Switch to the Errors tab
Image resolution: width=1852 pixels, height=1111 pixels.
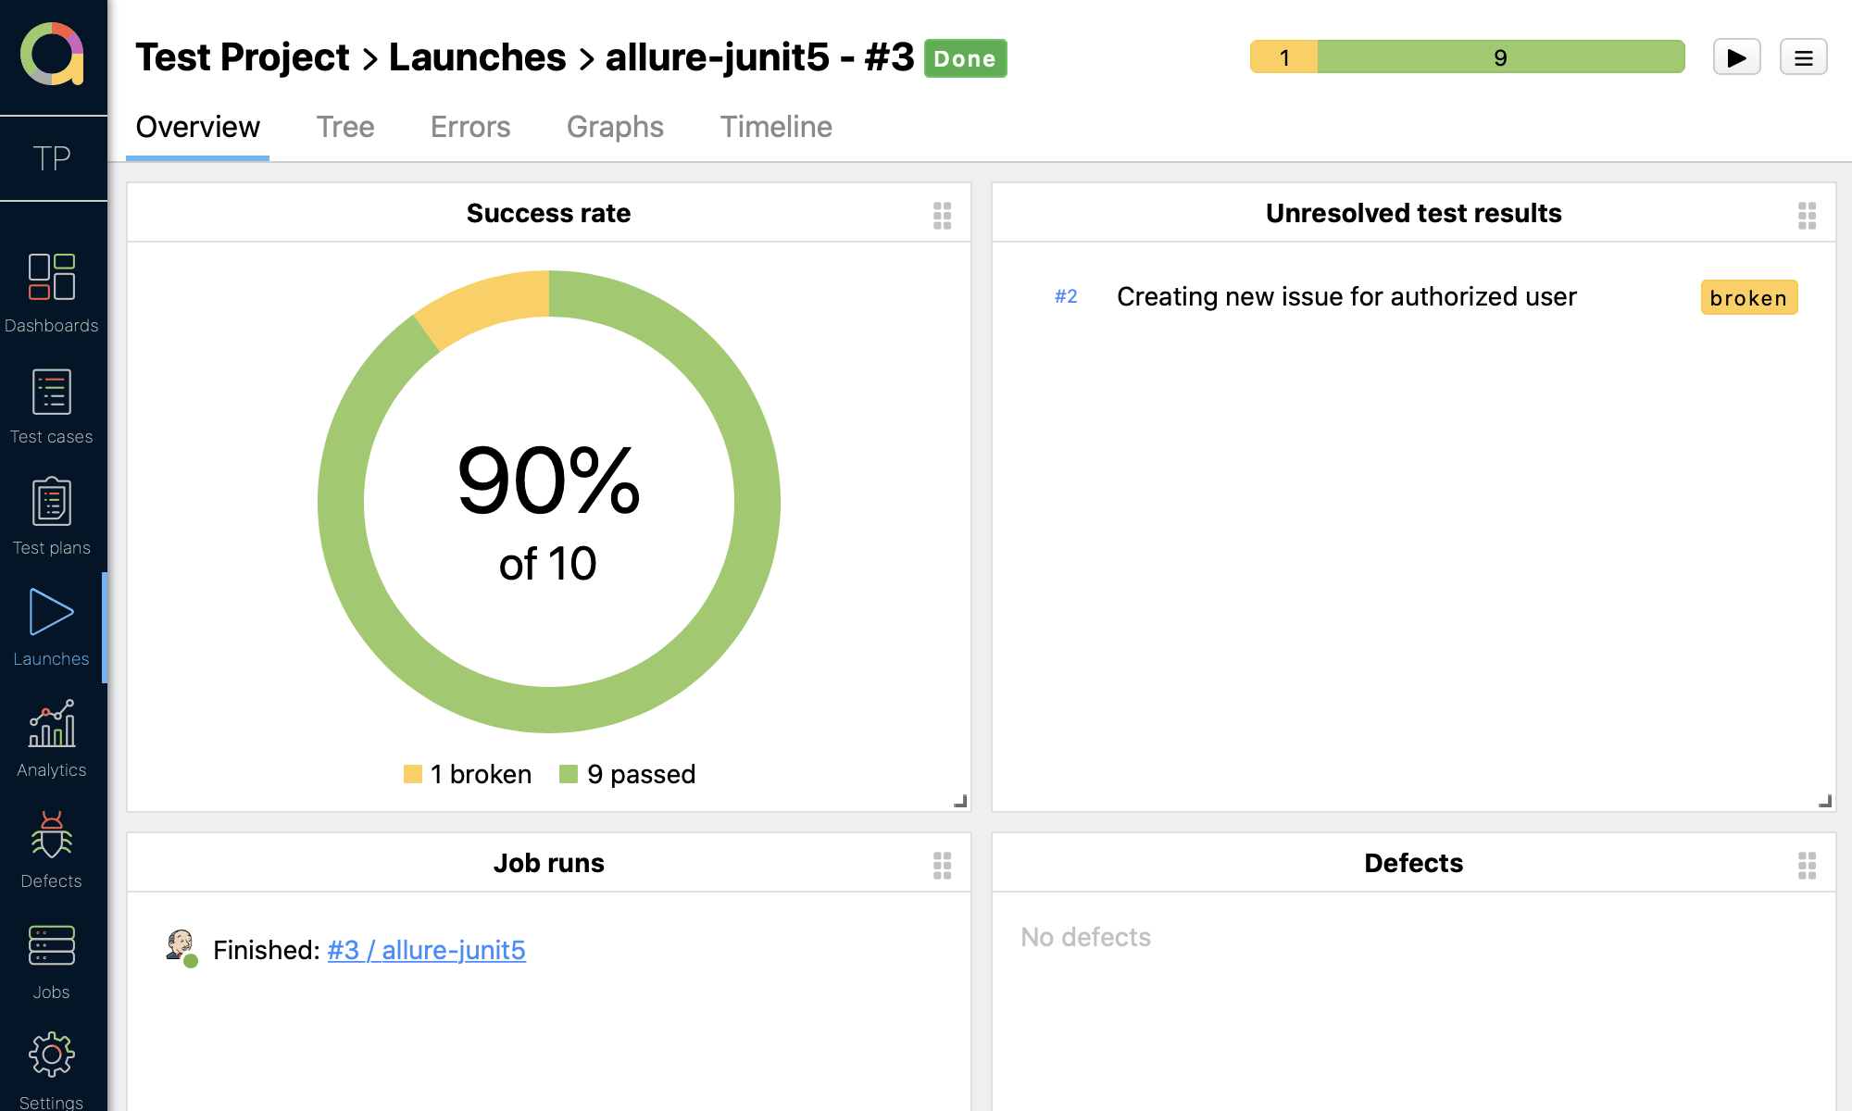[x=470, y=127]
